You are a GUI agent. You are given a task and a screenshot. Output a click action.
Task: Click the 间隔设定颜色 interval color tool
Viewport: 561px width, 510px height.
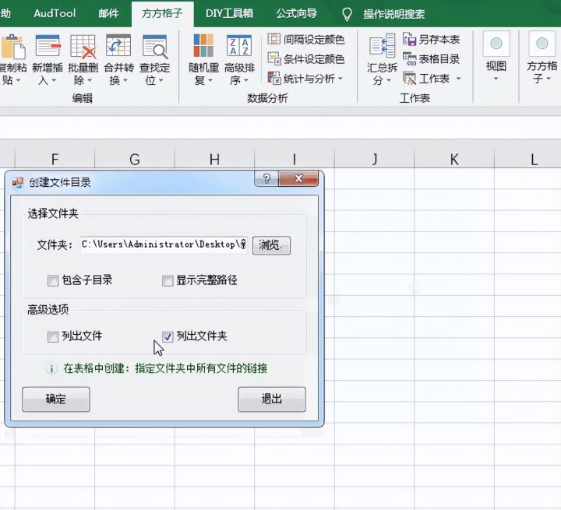274,39
